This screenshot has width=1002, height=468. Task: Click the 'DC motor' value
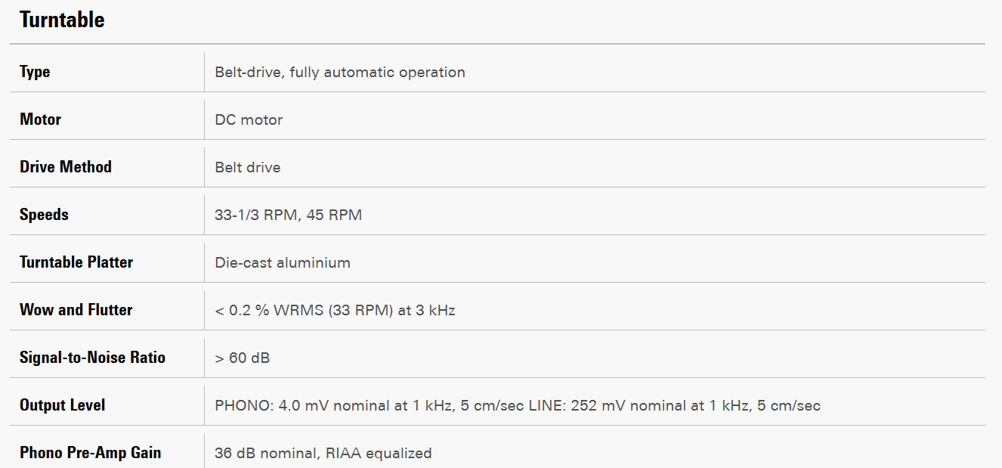point(249,120)
